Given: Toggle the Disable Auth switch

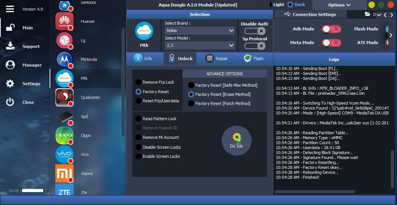Looking at the screenshot, I should pyautogui.click(x=255, y=31).
